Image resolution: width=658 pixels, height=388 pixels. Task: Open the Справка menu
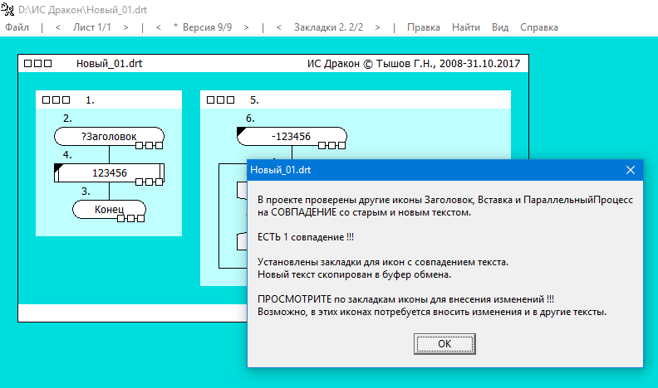pos(539,27)
